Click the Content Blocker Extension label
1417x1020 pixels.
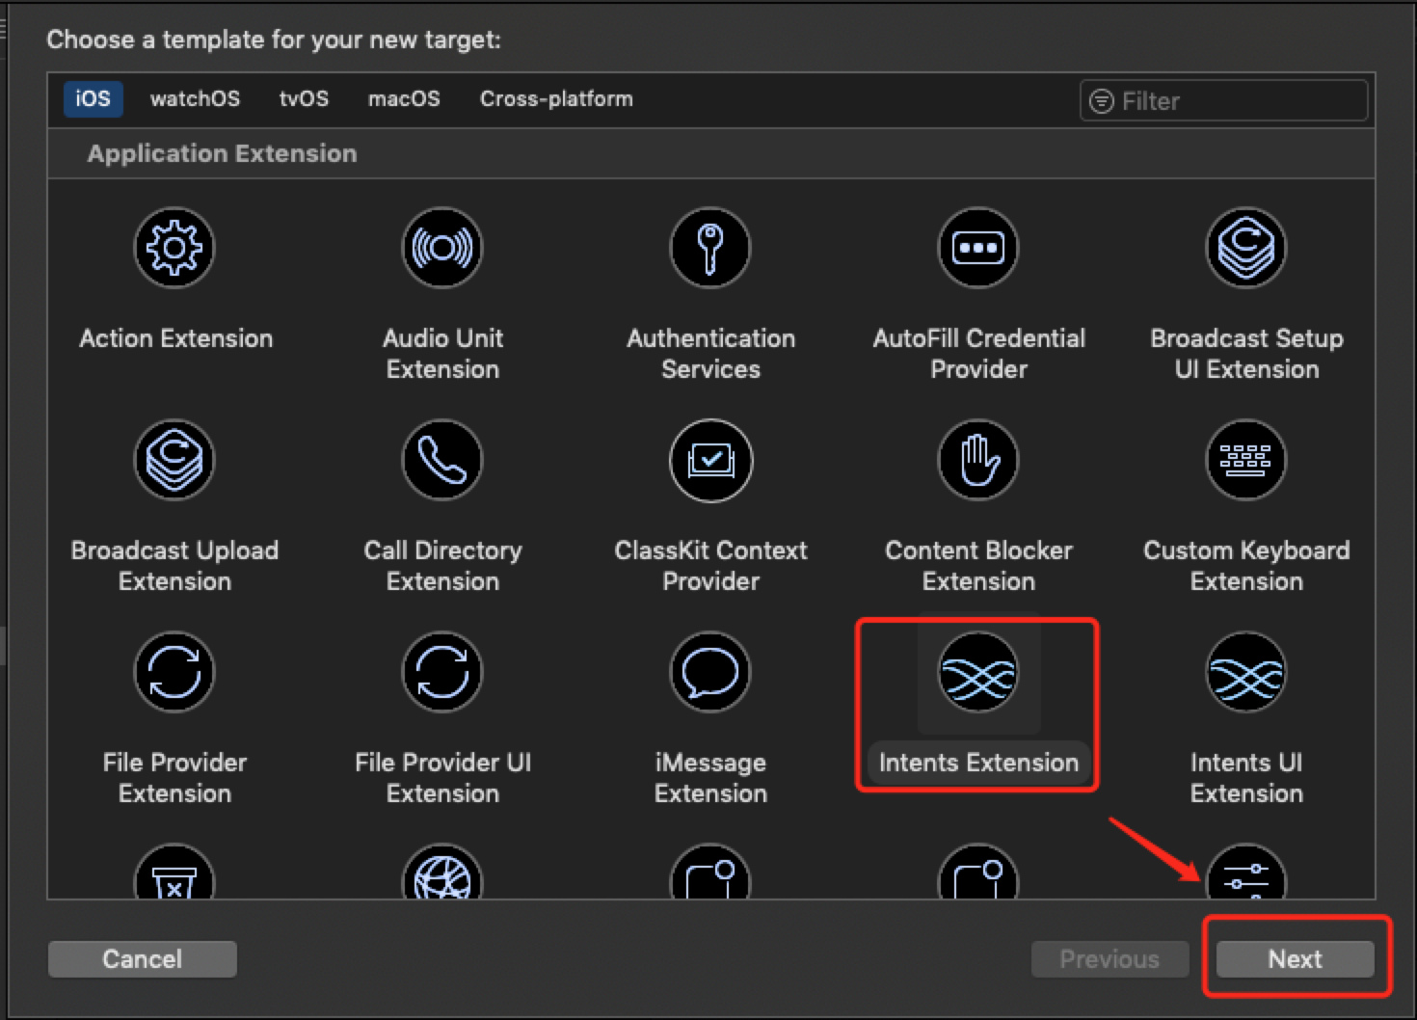978,566
